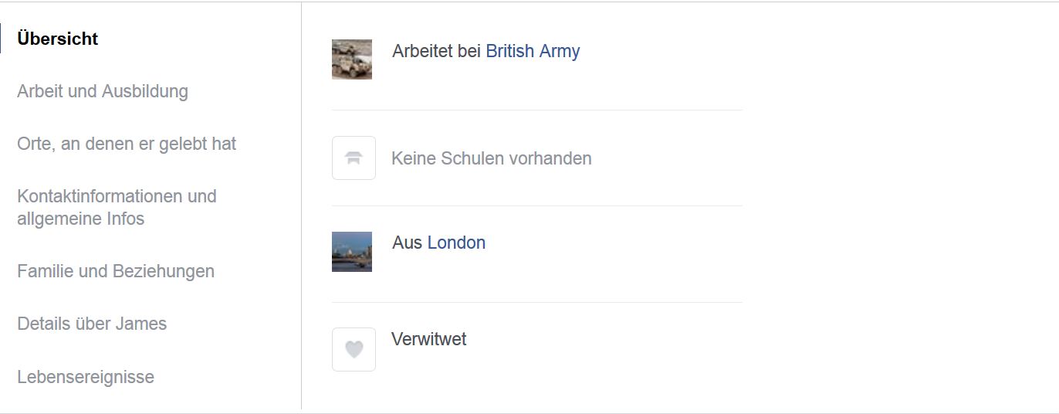The image size is (1059, 414).
Task: Open Familie und Beziehungen section
Action: pos(116,271)
